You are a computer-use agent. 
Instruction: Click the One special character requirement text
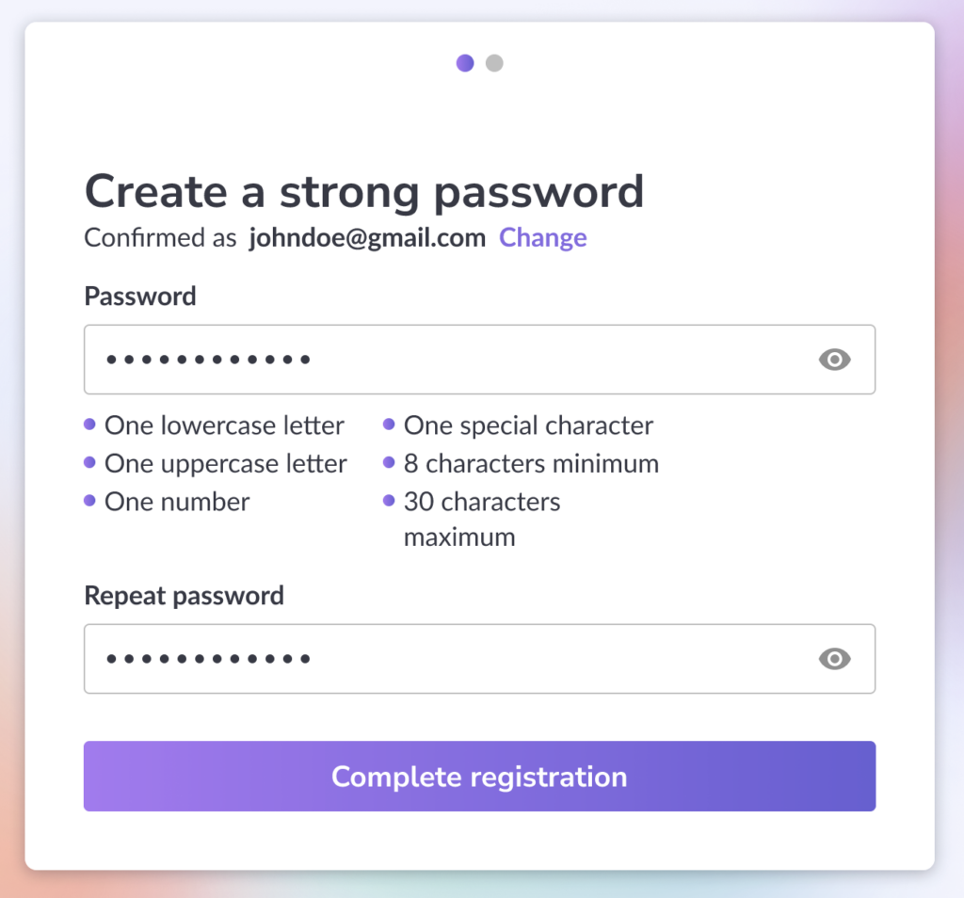528,425
